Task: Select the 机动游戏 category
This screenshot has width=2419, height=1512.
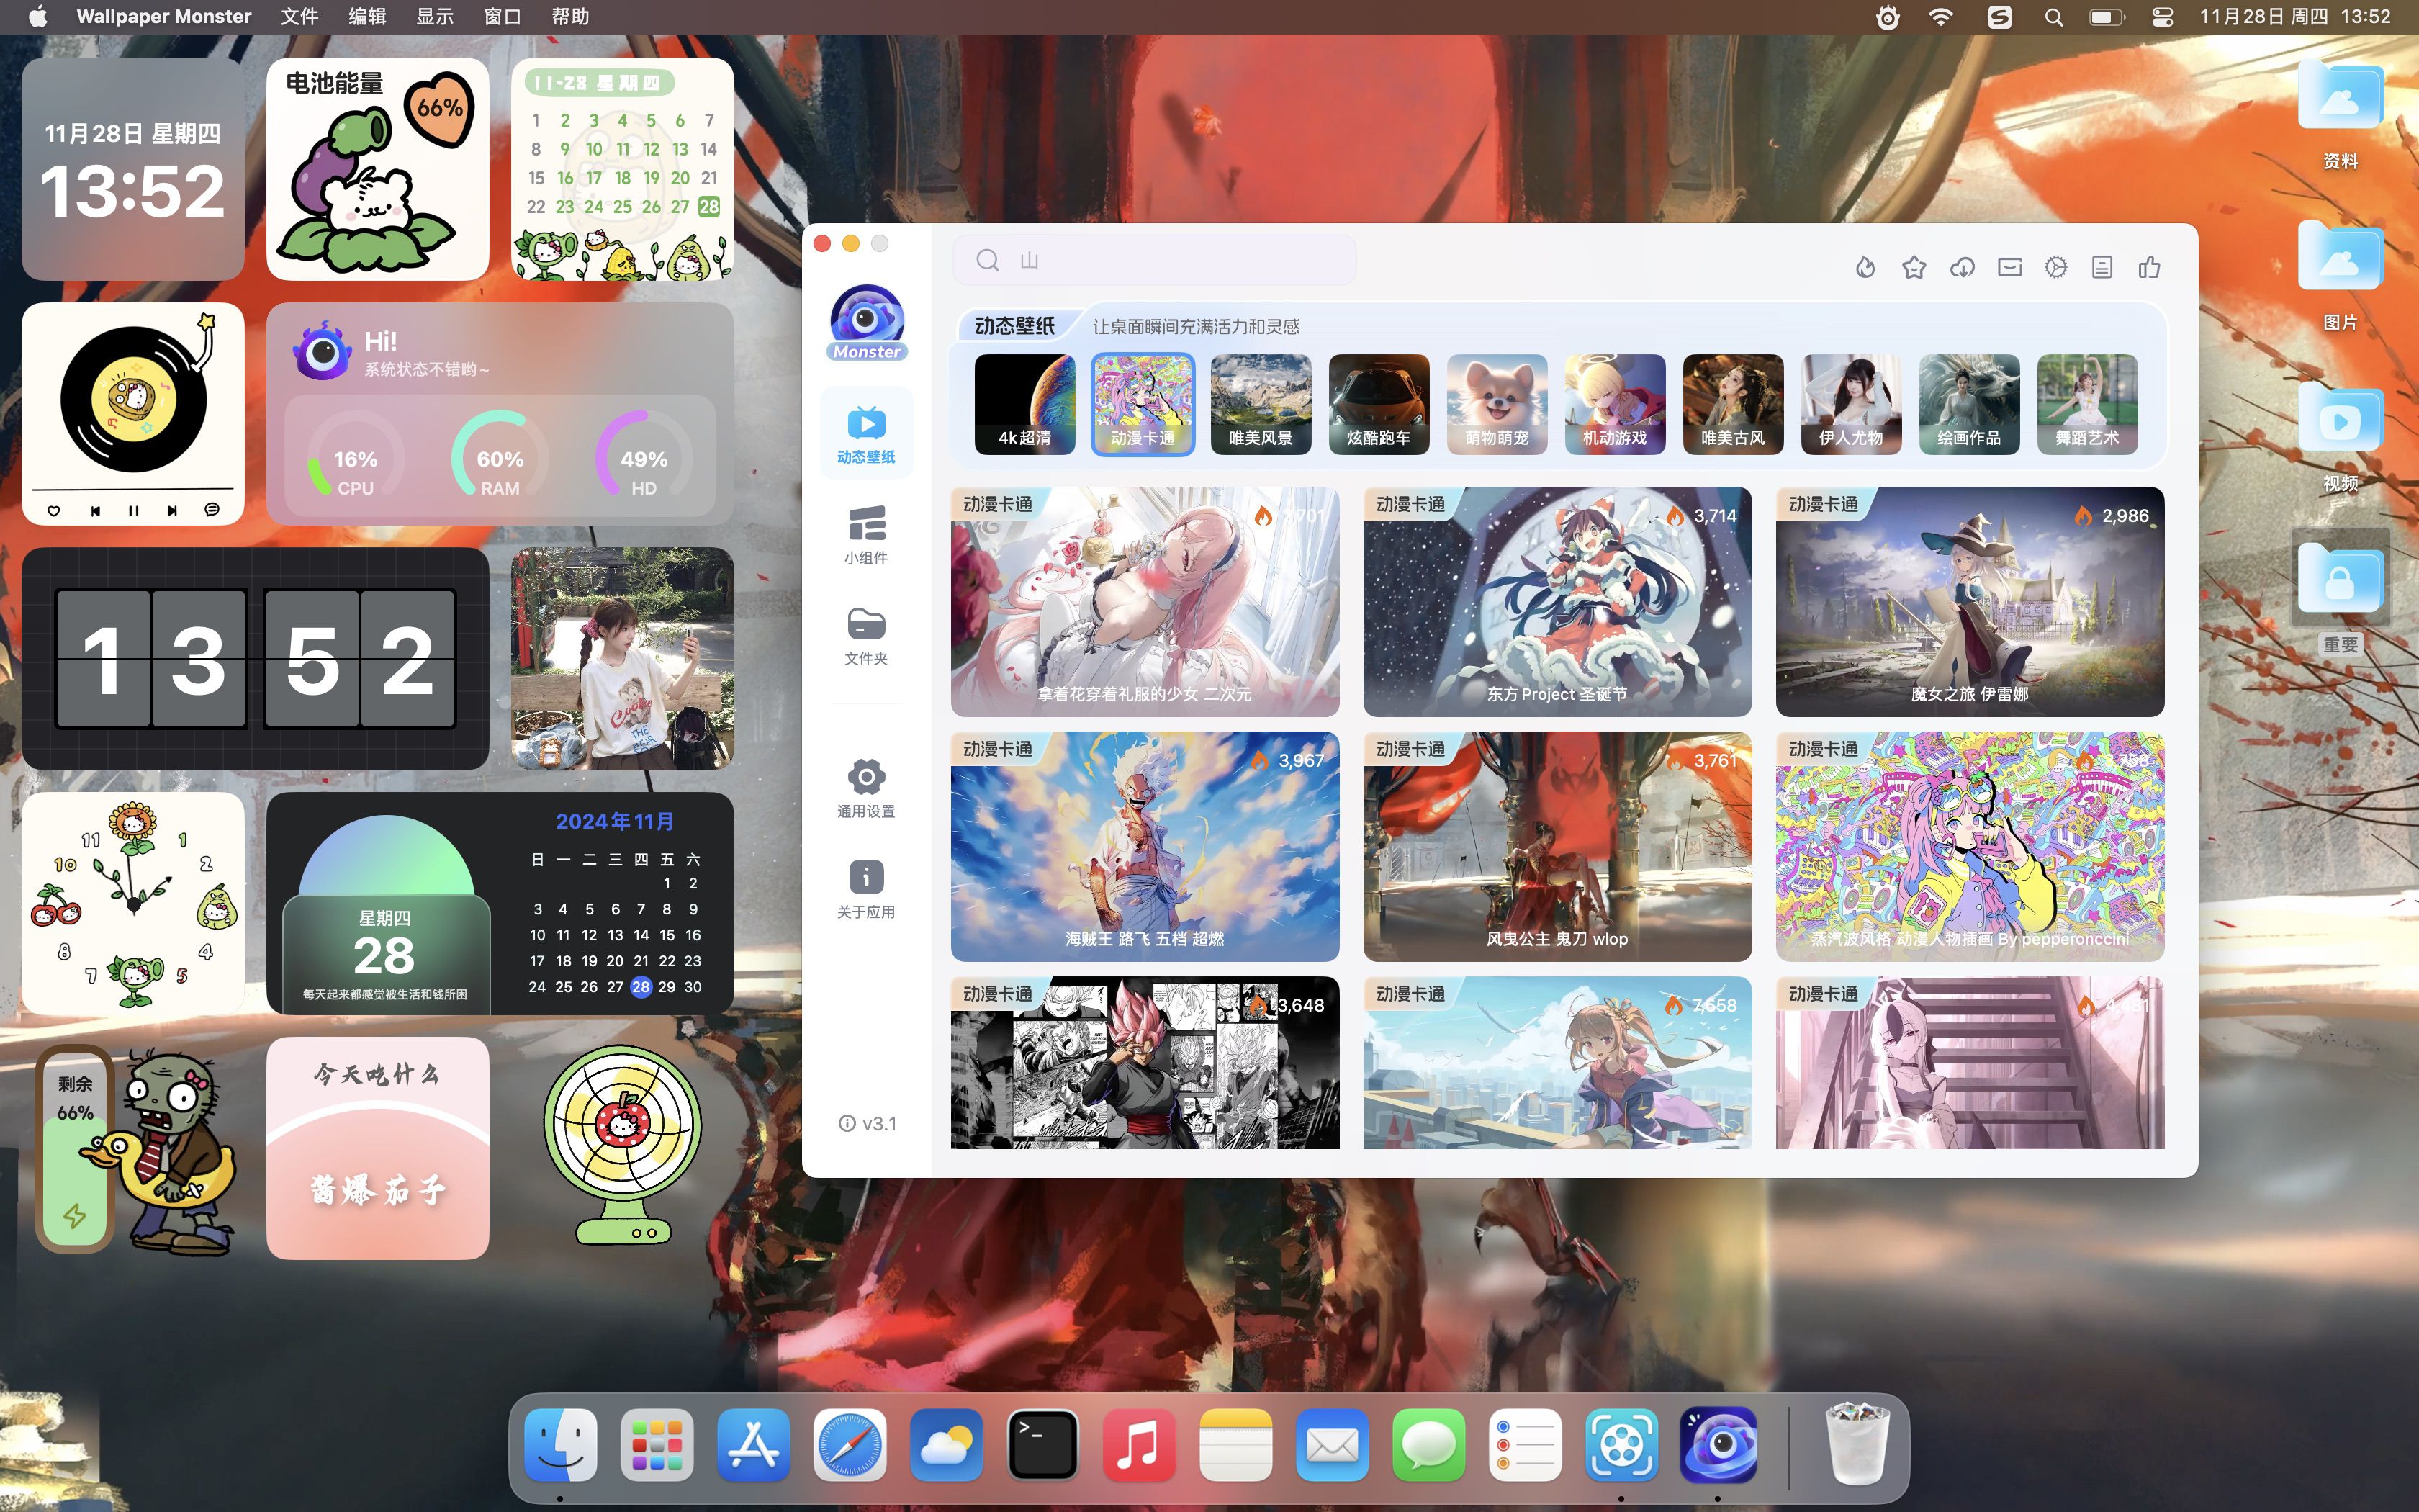Action: 1614,404
